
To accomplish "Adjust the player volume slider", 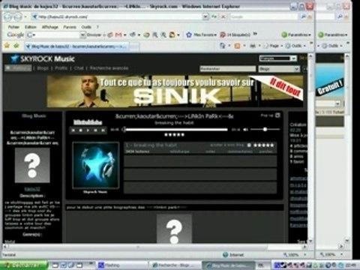I will pyautogui.click(x=265, y=129).
